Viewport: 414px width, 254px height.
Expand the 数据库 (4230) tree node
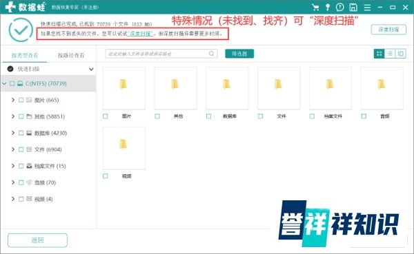13,133
